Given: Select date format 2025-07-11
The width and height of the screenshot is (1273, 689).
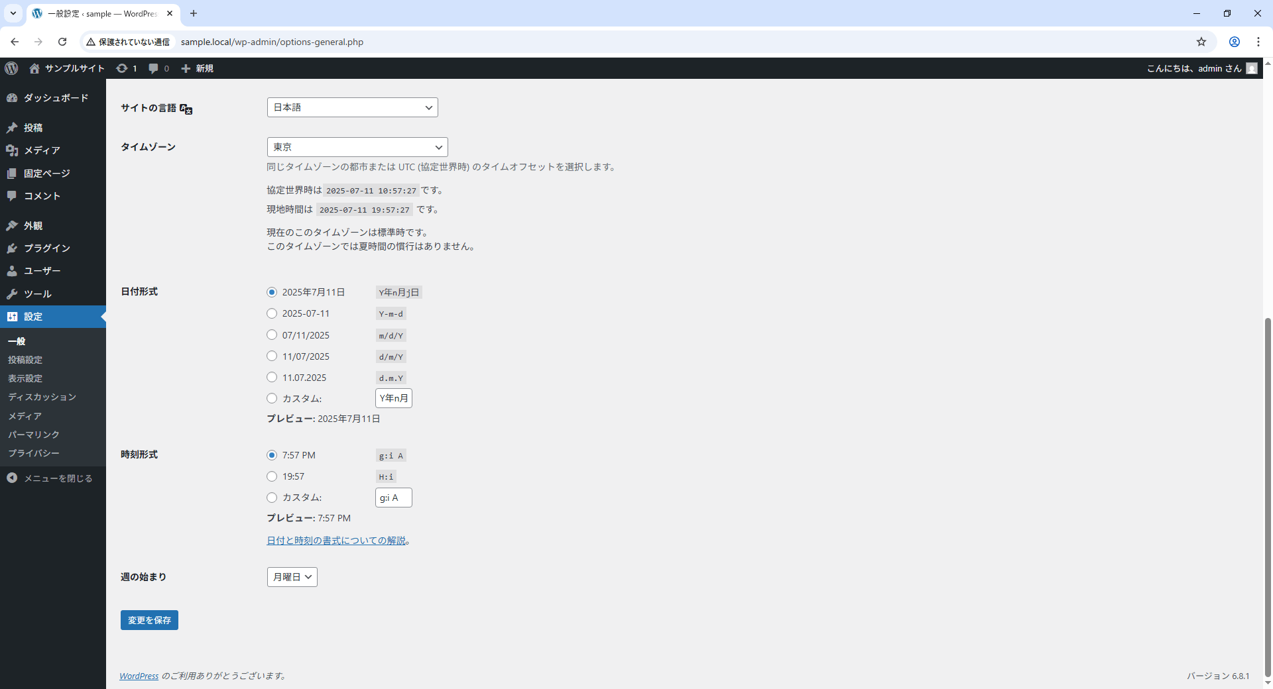Looking at the screenshot, I should [272, 313].
